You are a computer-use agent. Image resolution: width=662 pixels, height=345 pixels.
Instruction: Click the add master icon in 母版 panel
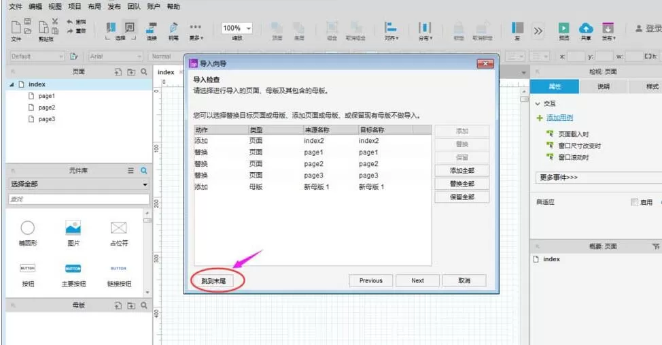point(118,305)
